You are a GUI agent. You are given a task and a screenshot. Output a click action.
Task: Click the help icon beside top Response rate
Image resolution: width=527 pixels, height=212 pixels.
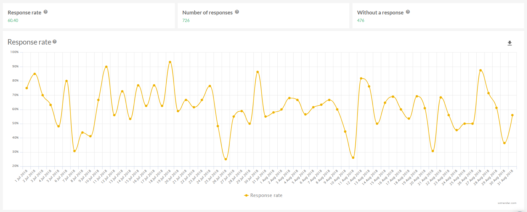[x=46, y=12]
